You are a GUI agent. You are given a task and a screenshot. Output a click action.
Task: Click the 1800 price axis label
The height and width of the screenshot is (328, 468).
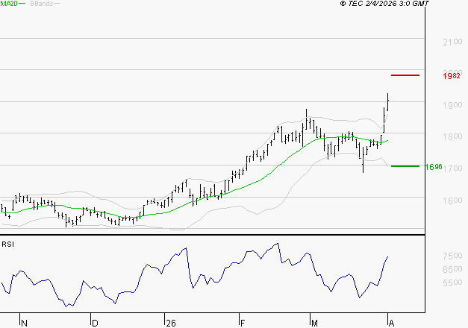pyautogui.click(x=452, y=137)
